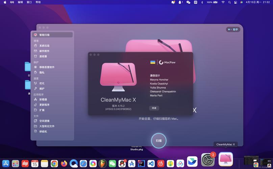
Task: Open FL Studio from the Dock
Action: point(103,164)
